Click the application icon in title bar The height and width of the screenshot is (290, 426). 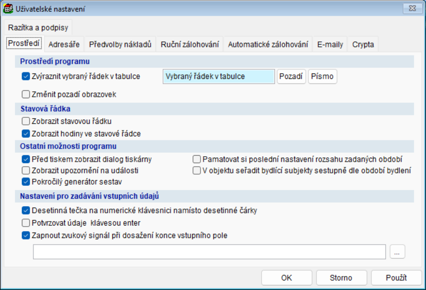coord(8,8)
